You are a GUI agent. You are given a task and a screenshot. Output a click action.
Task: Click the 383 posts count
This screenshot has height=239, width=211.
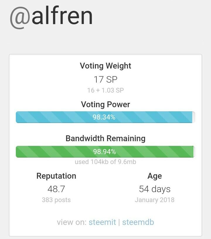pyautogui.click(x=56, y=200)
